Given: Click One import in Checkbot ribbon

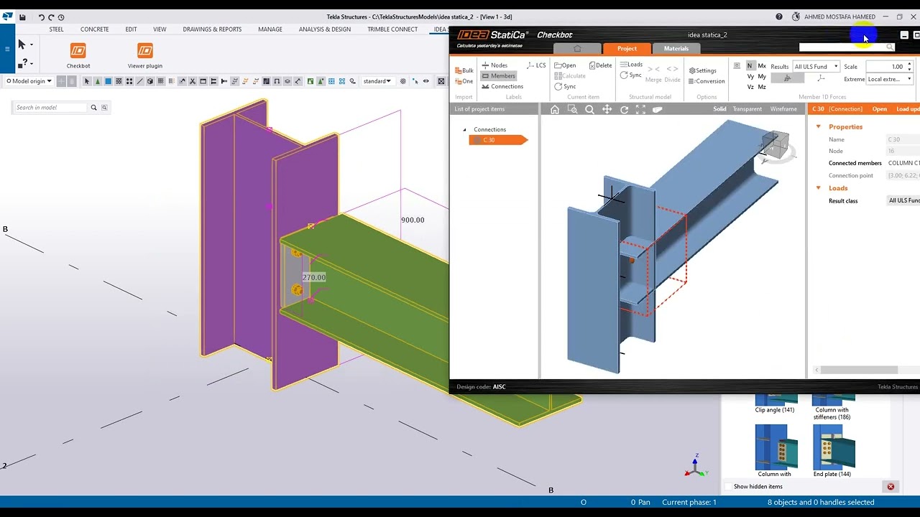Looking at the screenshot, I should (464, 81).
